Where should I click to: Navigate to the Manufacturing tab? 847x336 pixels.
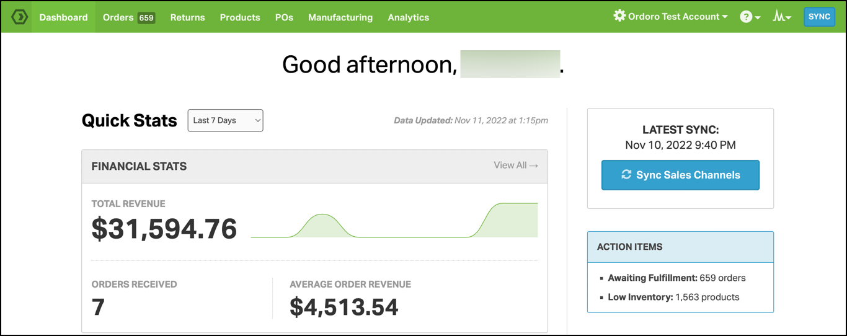(340, 17)
